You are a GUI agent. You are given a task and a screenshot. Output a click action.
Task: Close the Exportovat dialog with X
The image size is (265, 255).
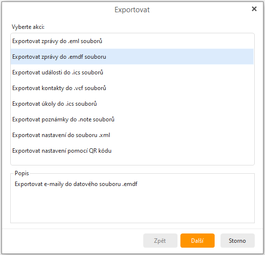(x=254, y=9)
